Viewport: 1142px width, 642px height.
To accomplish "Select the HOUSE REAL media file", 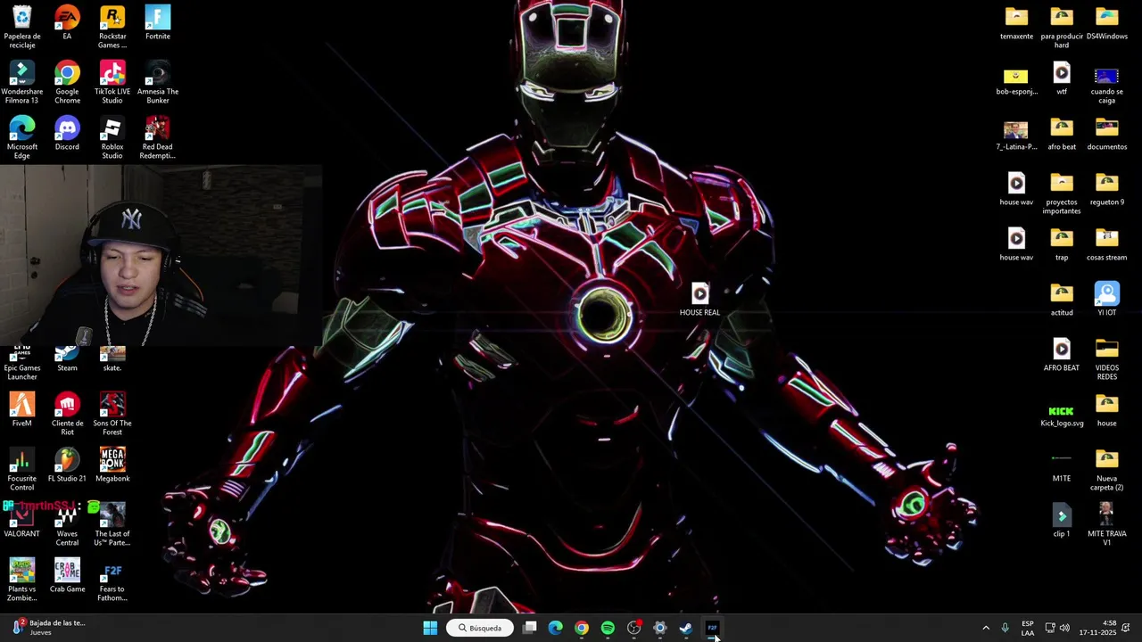I will coord(699,300).
